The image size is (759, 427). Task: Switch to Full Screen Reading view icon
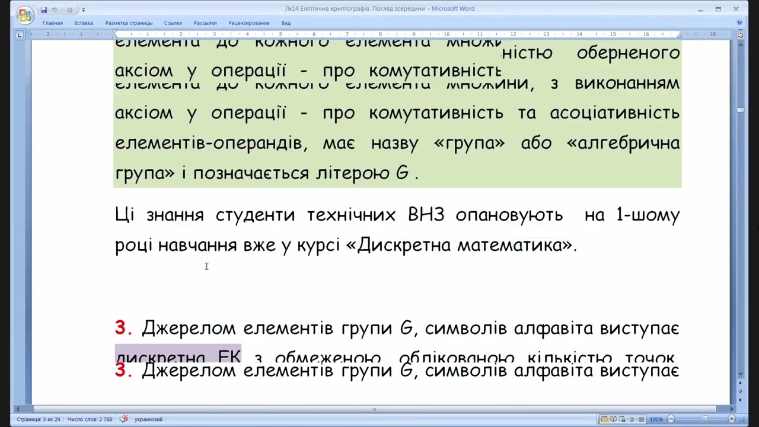pyautogui.click(x=614, y=419)
